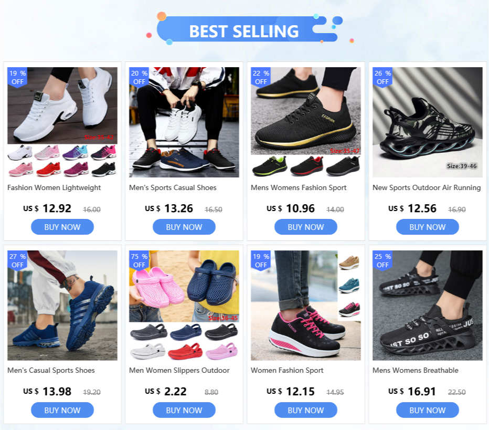Click BUY NOW for Mens Womens Breathable shoes
The height and width of the screenshot is (430, 489).
(x=427, y=410)
